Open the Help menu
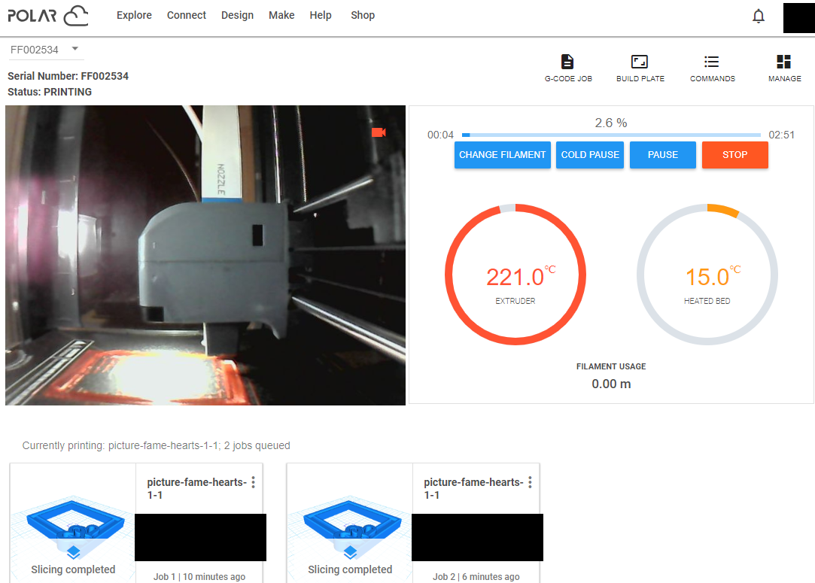 click(x=321, y=16)
